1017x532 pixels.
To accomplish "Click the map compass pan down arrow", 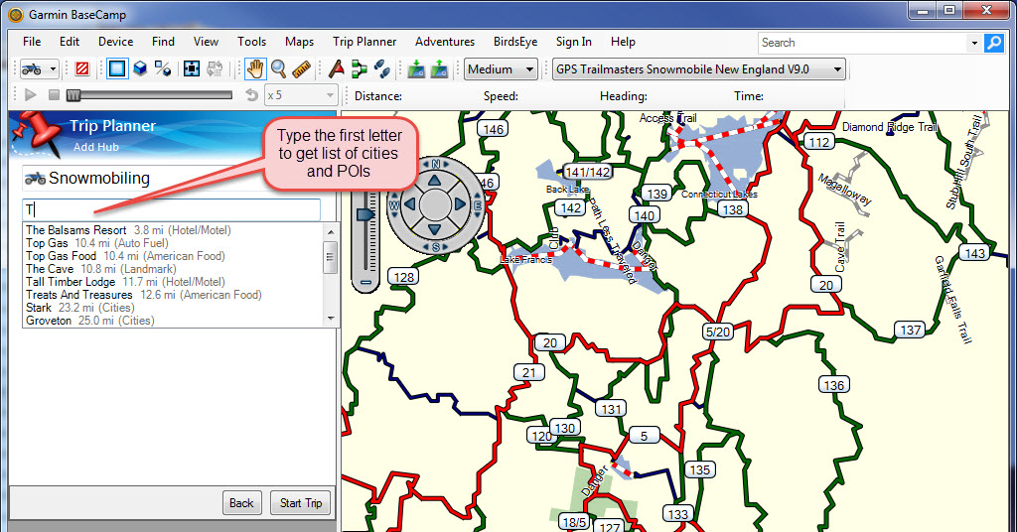I will (x=435, y=229).
